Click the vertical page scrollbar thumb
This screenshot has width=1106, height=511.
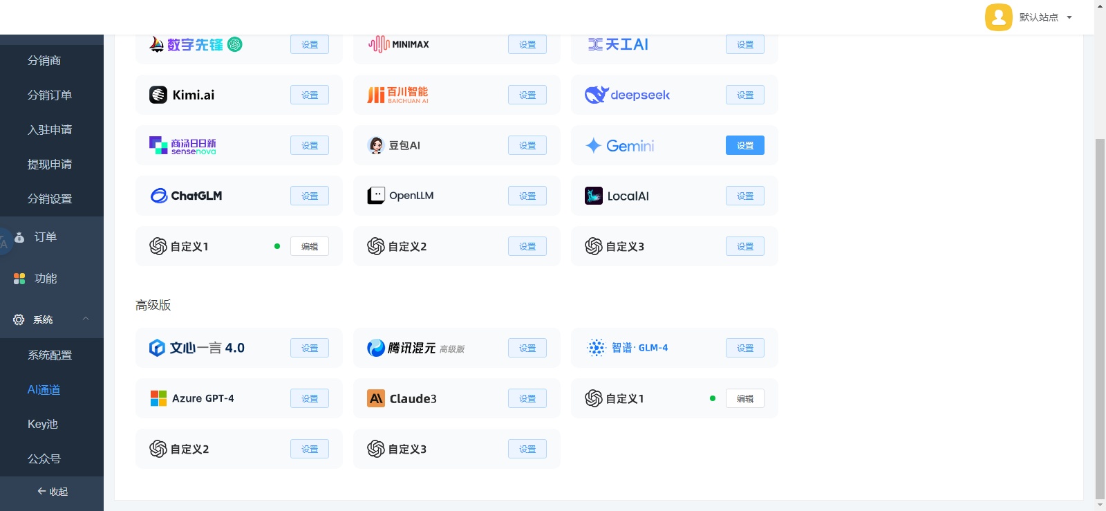click(1100, 318)
